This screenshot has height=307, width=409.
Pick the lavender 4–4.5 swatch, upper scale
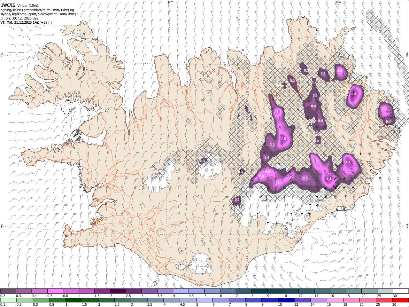181,291
